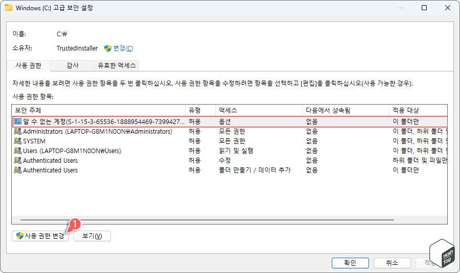The image size is (460, 273).
Task: Select the Users (LAPTOP-G8M1N0ON\Users) entry
Action: coord(72,151)
